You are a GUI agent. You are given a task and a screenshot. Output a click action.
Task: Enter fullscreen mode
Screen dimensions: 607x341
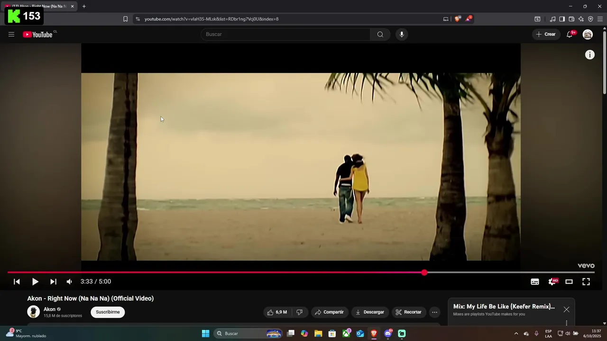586,281
